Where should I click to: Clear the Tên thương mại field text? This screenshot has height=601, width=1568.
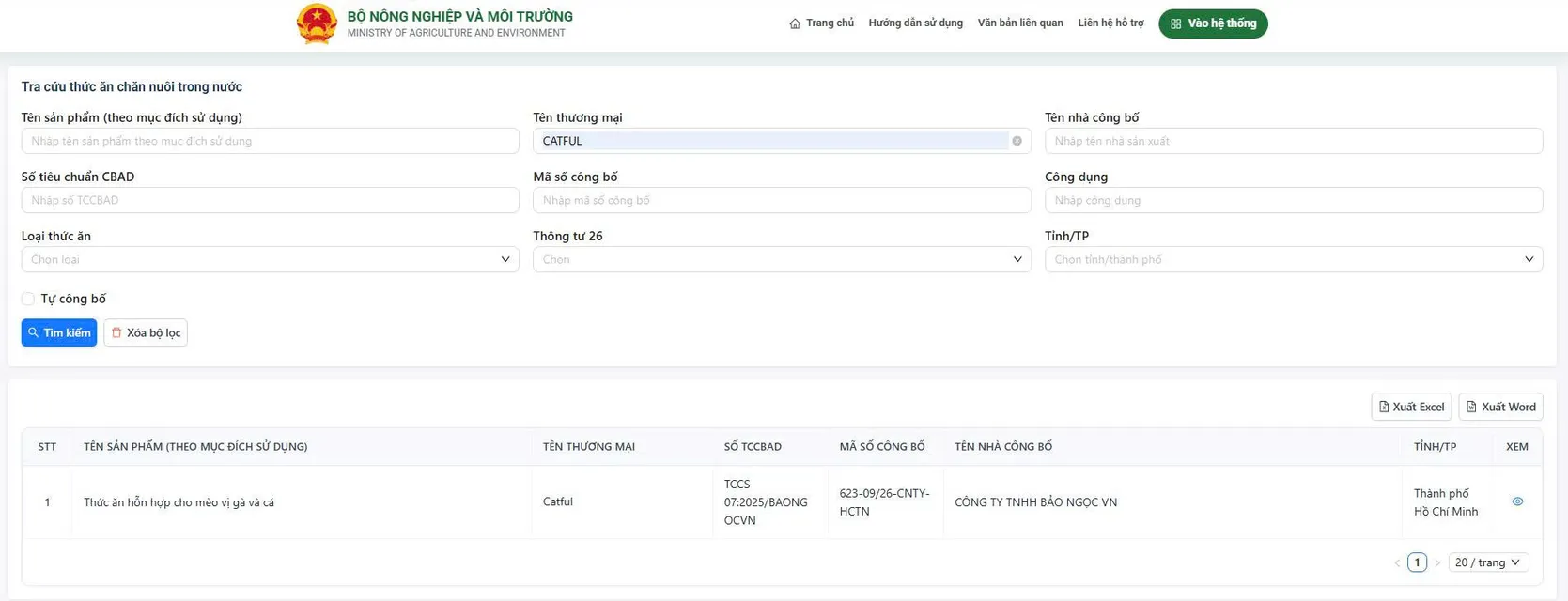click(1017, 141)
